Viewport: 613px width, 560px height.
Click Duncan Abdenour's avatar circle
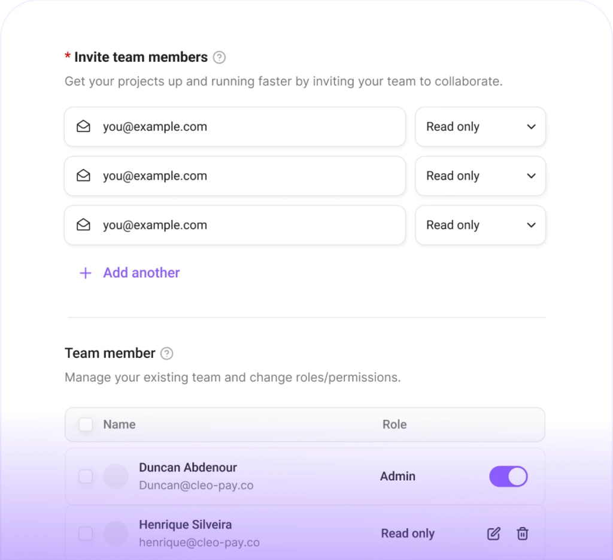click(x=116, y=476)
